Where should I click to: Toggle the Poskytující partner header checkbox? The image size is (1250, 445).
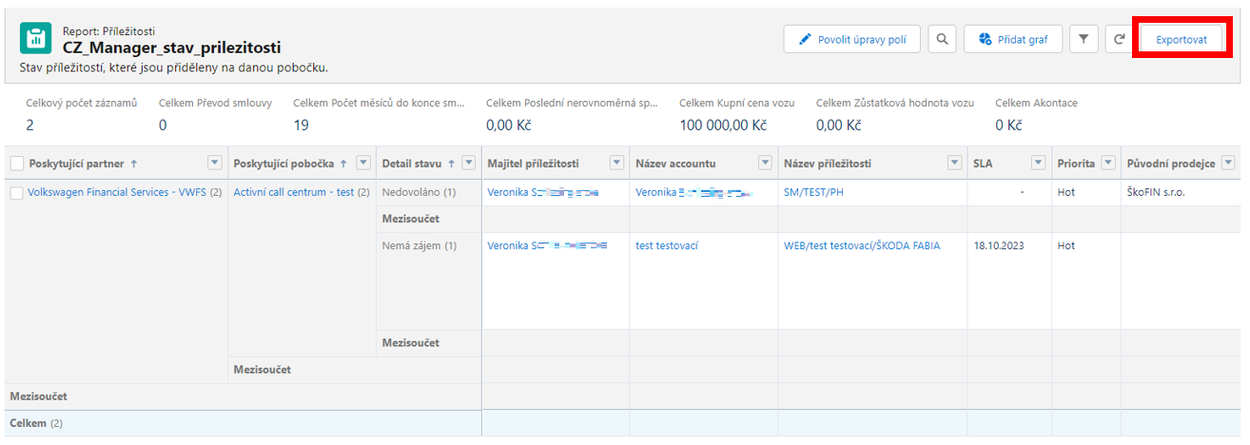pyautogui.click(x=17, y=164)
